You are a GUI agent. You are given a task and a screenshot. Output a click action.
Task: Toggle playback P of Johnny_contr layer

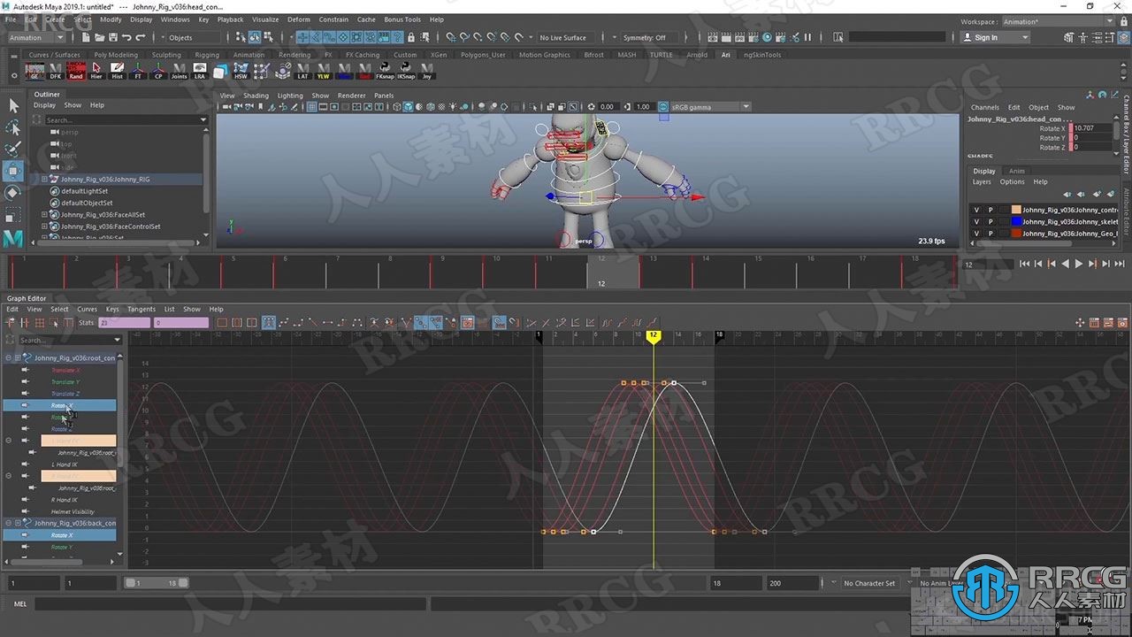pyautogui.click(x=990, y=210)
